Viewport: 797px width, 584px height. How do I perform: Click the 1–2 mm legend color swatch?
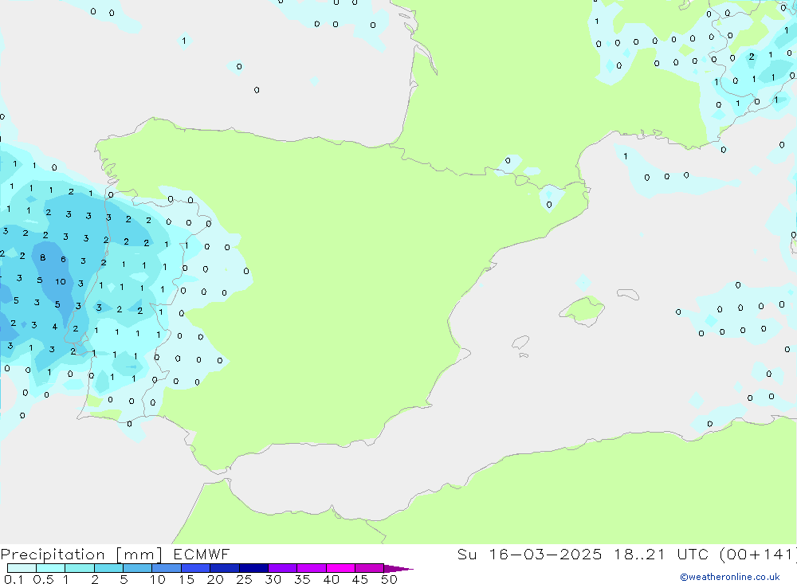[x=80, y=568]
